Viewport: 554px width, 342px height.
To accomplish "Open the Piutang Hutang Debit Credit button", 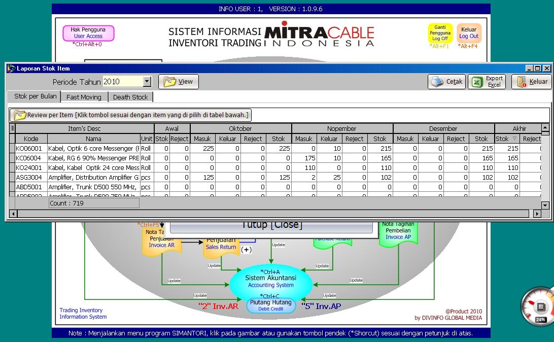I will (270, 305).
